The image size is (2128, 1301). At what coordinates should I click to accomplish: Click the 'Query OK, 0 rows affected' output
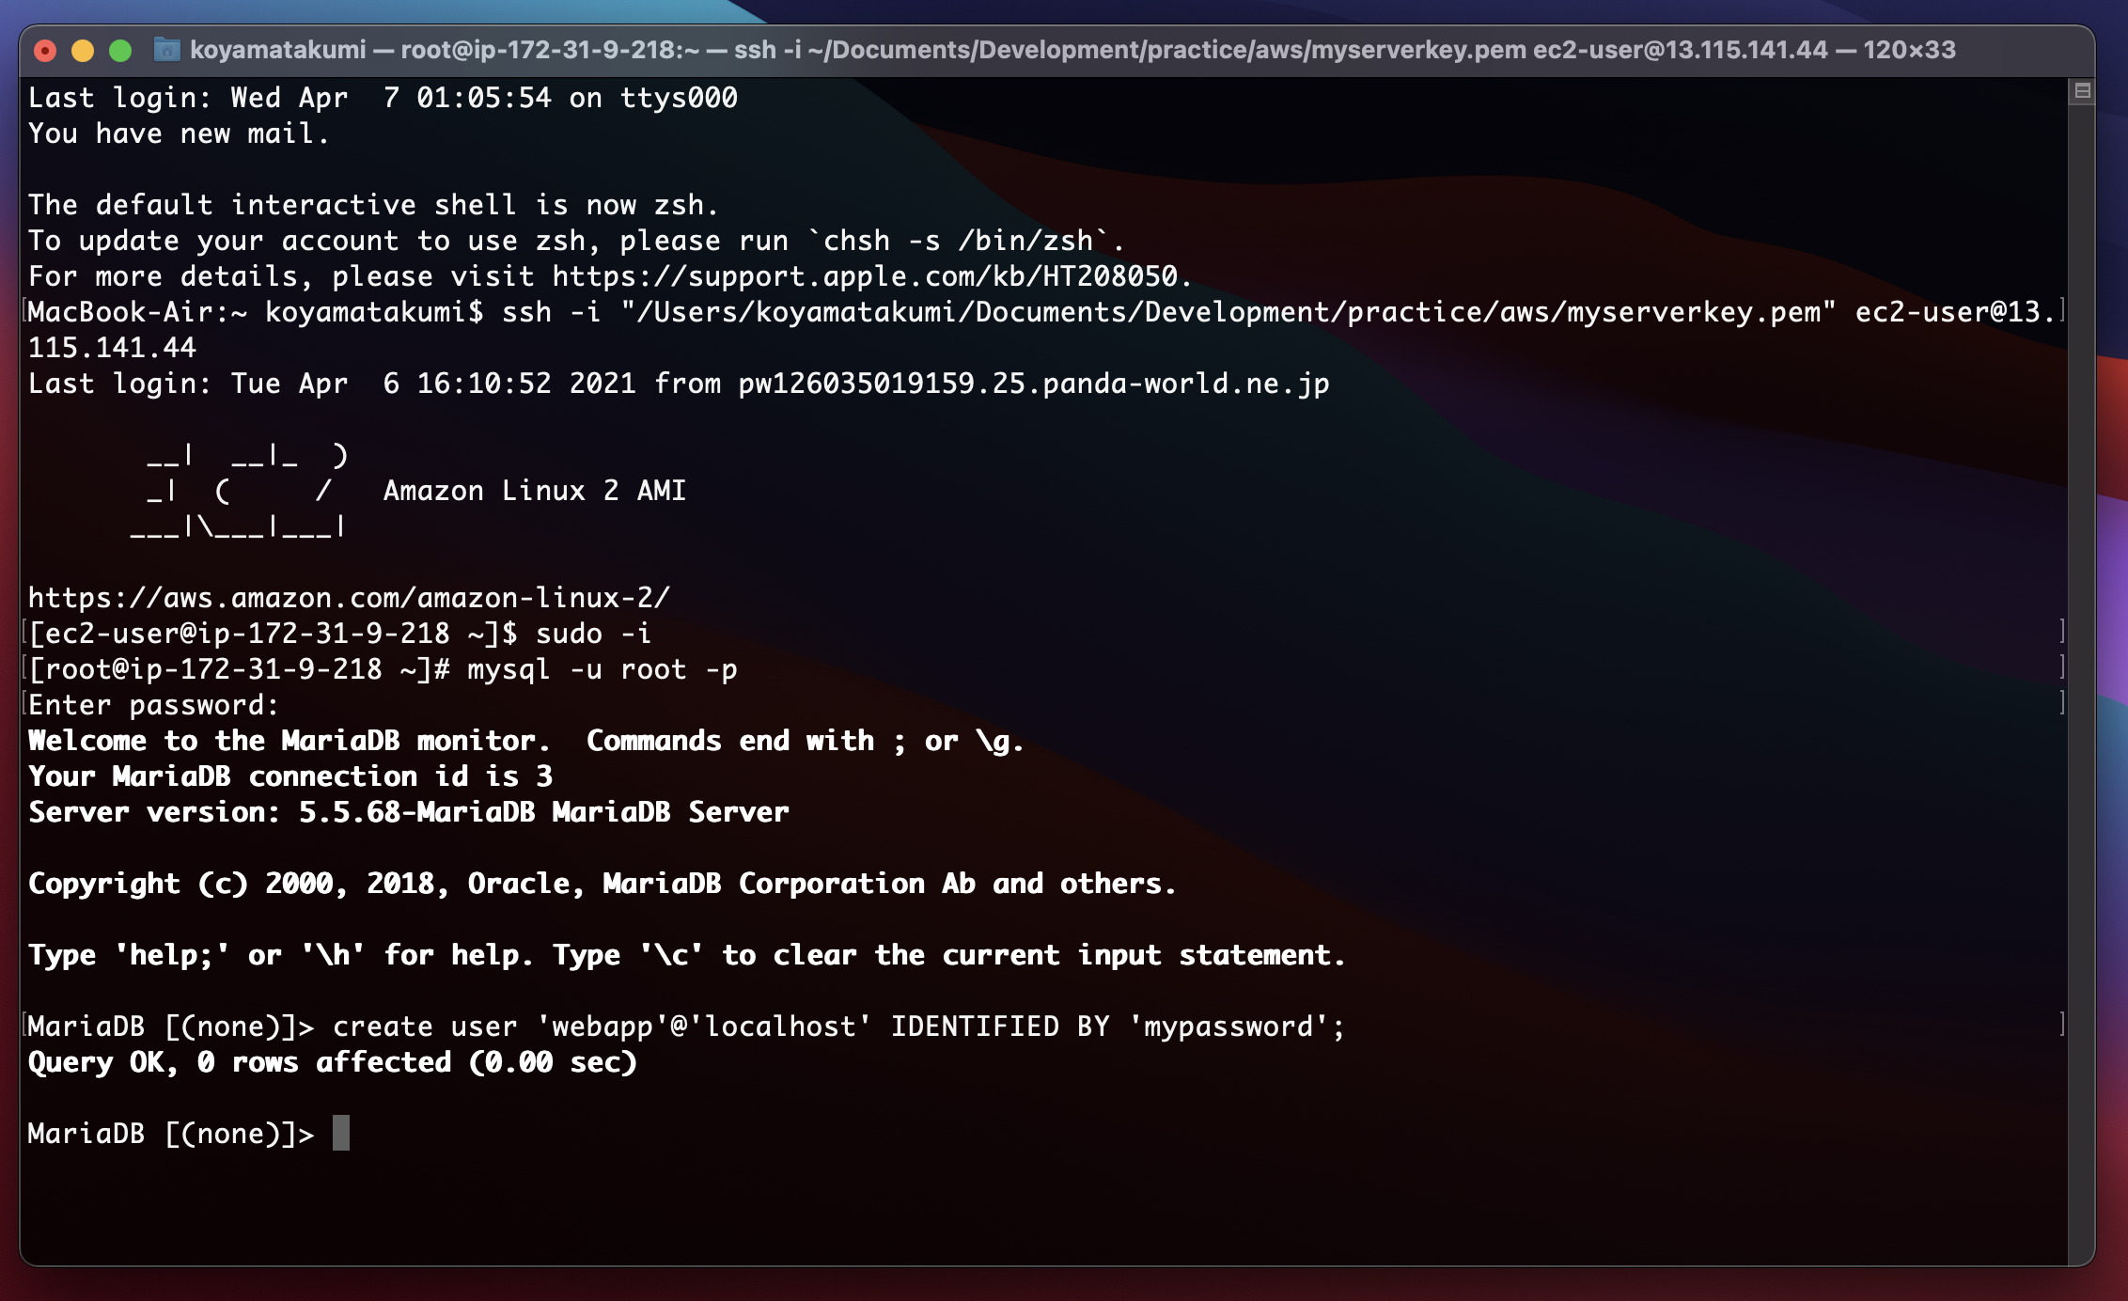[x=333, y=1062]
